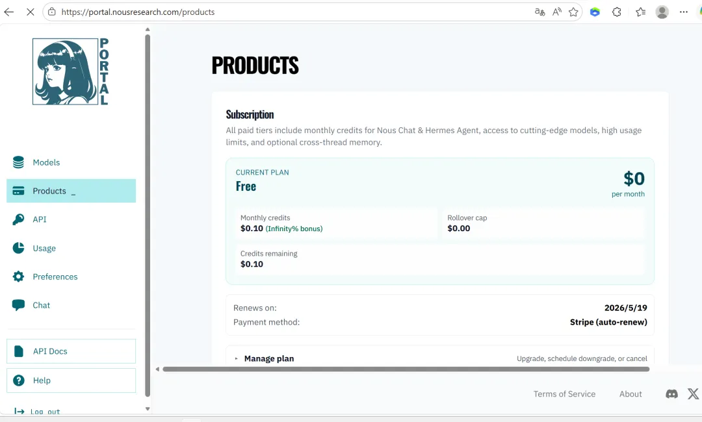Image resolution: width=702 pixels, height=422 pixels.
Task: Open browser settings and more menu
Action: tap(684, 12)
